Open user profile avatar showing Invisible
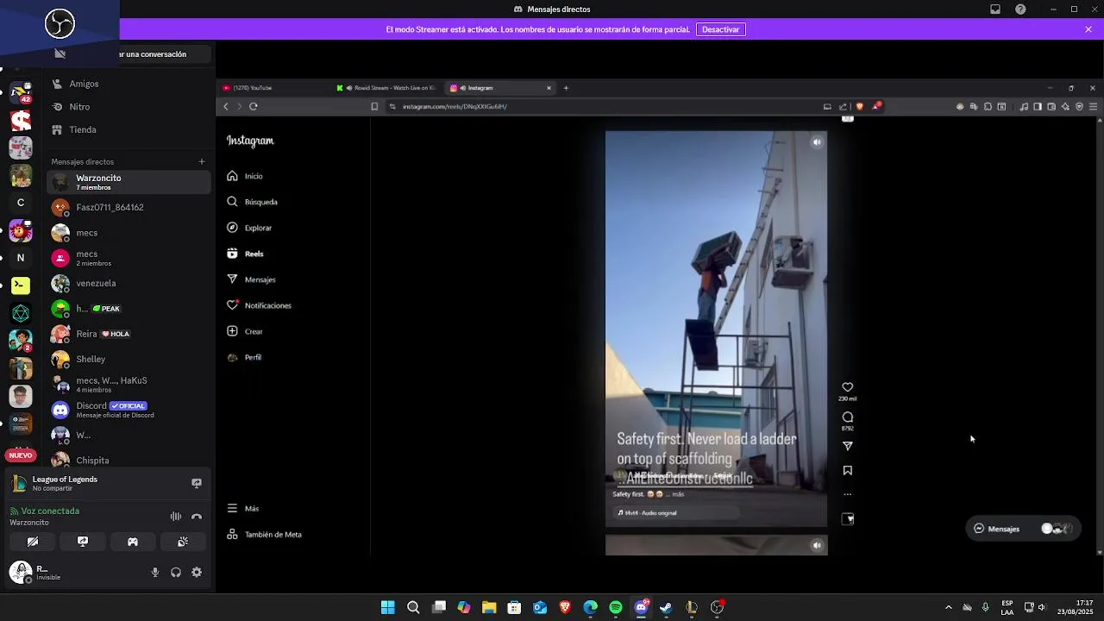Viewport: 1104px width, 621px height. 21,571
